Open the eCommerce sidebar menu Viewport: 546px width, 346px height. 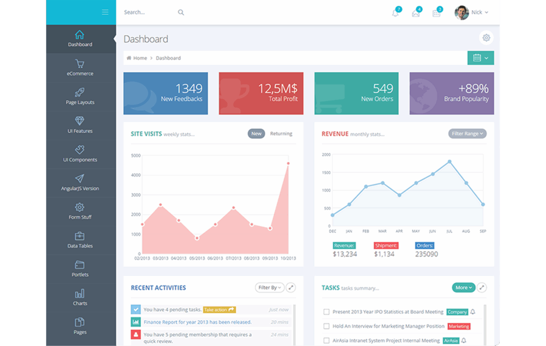tap(80, 68)
